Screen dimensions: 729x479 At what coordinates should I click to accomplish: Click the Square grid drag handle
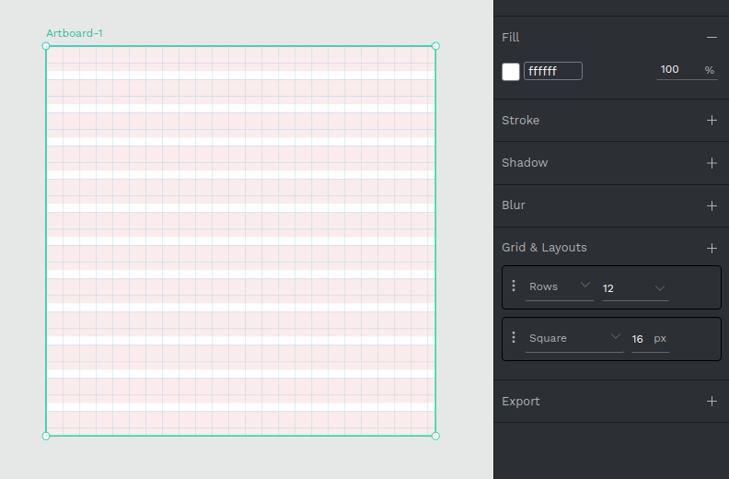click(514, 338)
